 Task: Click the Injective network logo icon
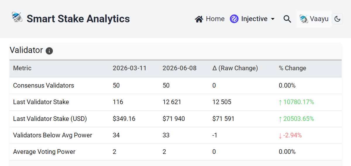coord(234,19)
